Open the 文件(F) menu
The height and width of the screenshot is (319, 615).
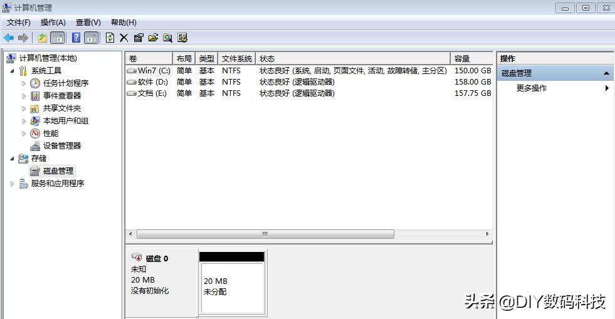pyautogui.click(x=18, y=23)
